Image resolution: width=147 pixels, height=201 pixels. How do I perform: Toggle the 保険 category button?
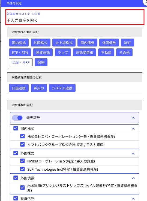pyautogui.click(x=41, y=62)
